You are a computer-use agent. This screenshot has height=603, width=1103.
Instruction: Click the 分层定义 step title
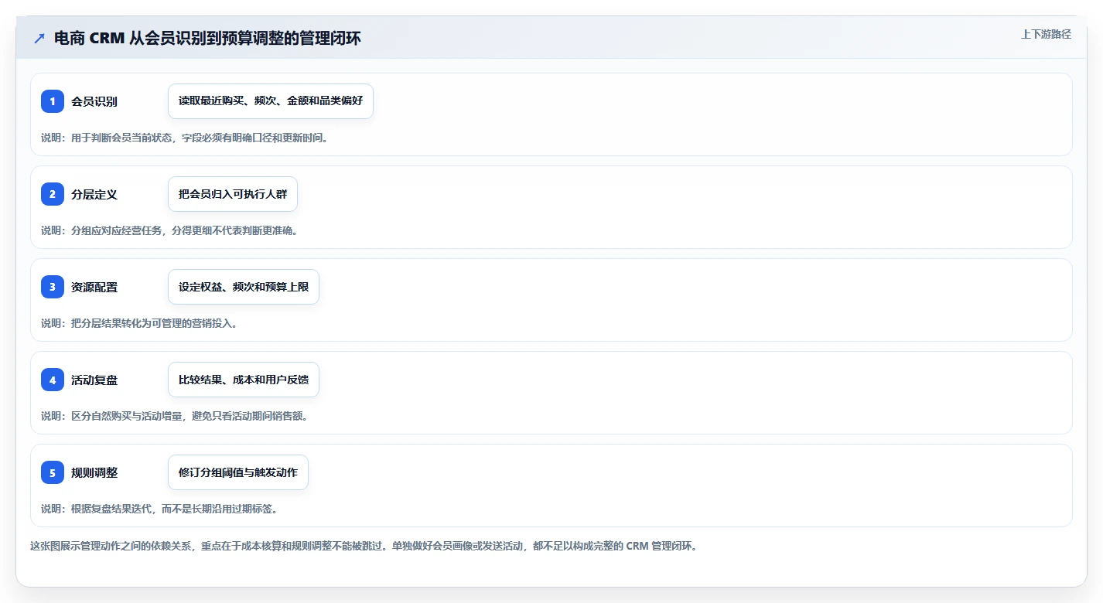[94, 194]
